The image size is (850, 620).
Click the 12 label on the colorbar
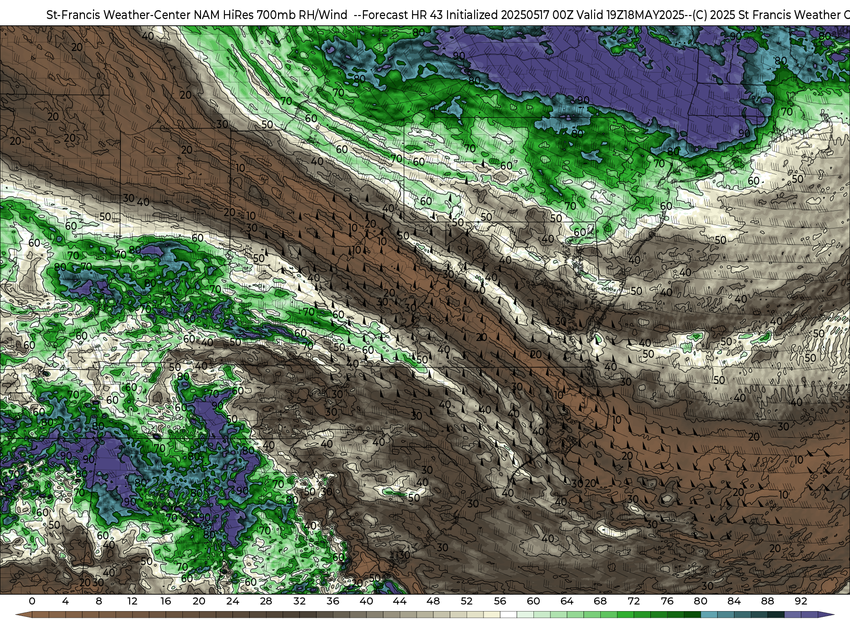(x=132, y=601)
